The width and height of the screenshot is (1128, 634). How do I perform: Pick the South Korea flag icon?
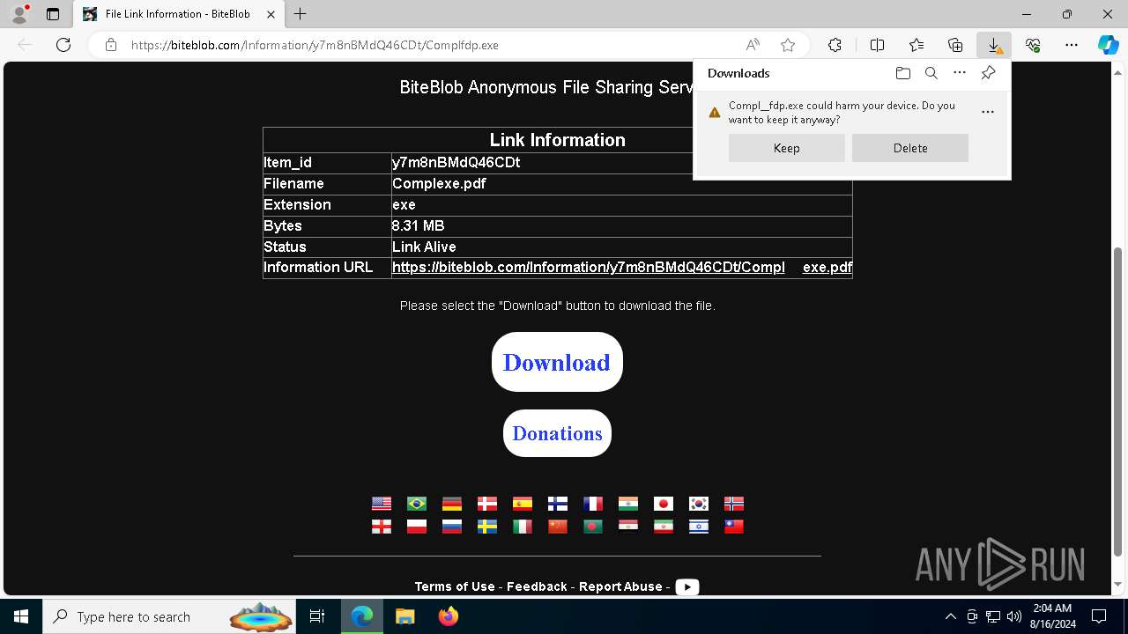click(x=699, y=504)
